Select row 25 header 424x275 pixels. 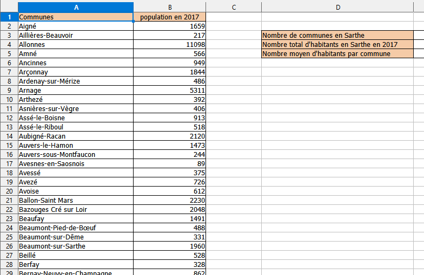[x=9, y=237]
